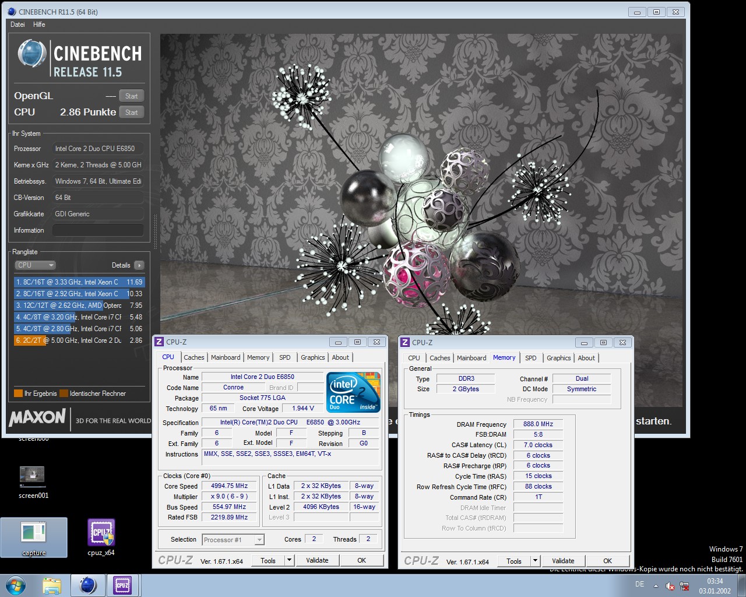Screen dimensions: 746x597
Task: Start the OpenGL benchmark
Action: point(132,96)
